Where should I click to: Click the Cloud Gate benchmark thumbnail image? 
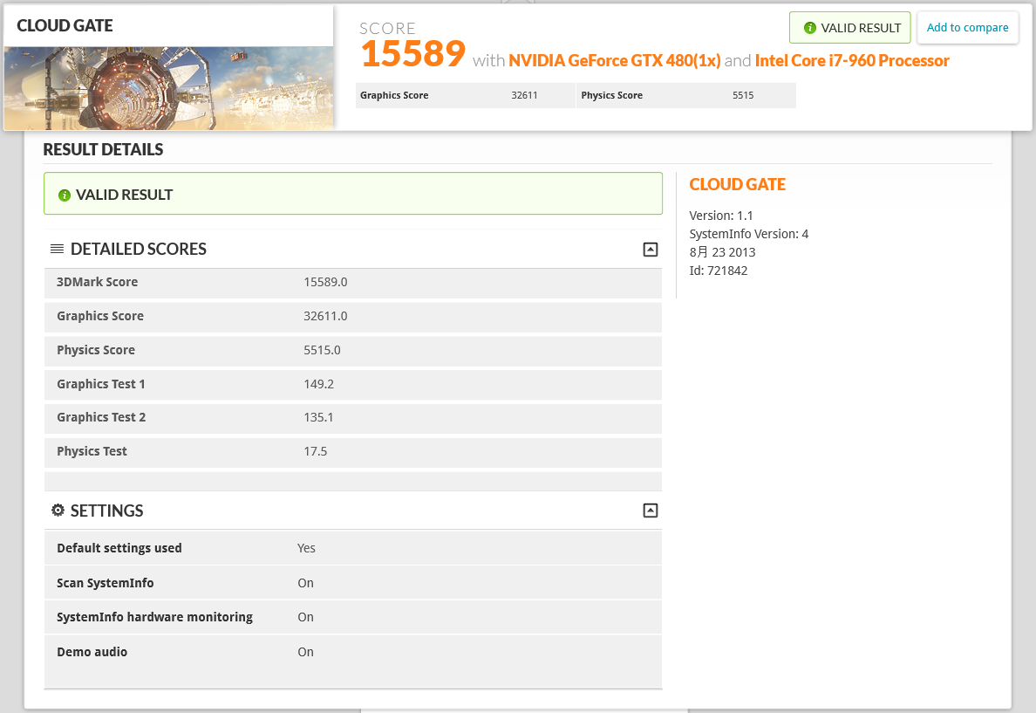pos(168,88)
